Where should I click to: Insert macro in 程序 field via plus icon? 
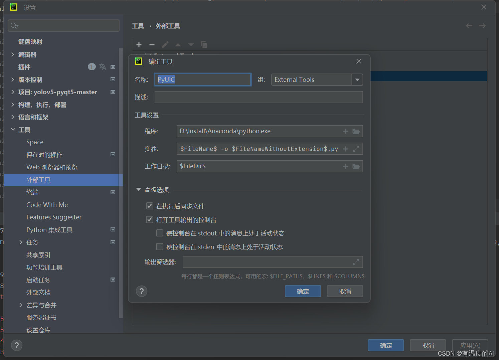coord(346,132)
